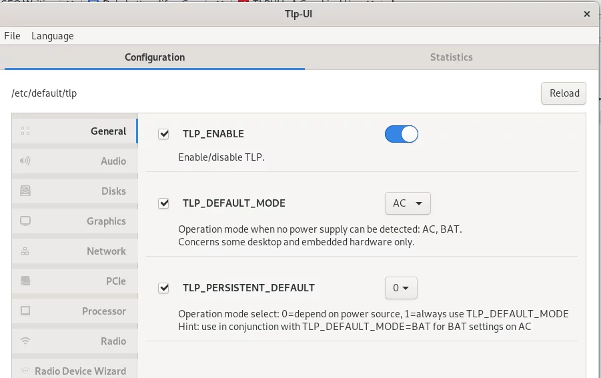The height and width of the screenshot is (378, 601).
Task: Click the Radio wifi icon in sidebar
Action: (25, 341)
